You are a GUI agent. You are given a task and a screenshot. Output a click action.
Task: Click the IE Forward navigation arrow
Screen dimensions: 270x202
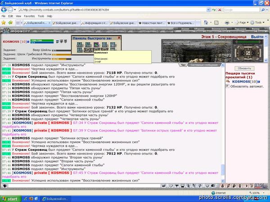click(10, 9)
